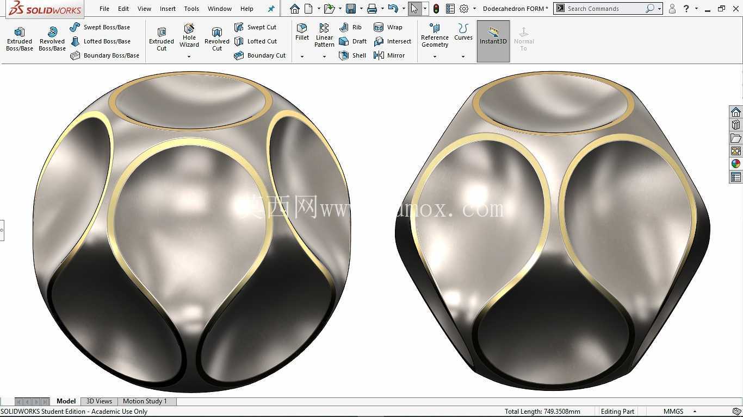
Task: Pin the menu bar with pushpin
Action: point(271,9)
